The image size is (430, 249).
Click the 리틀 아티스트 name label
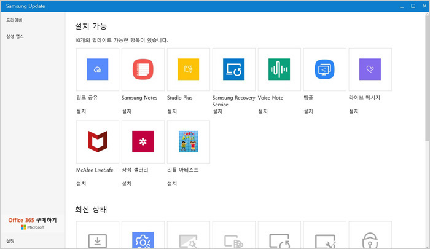coord(182,170)
